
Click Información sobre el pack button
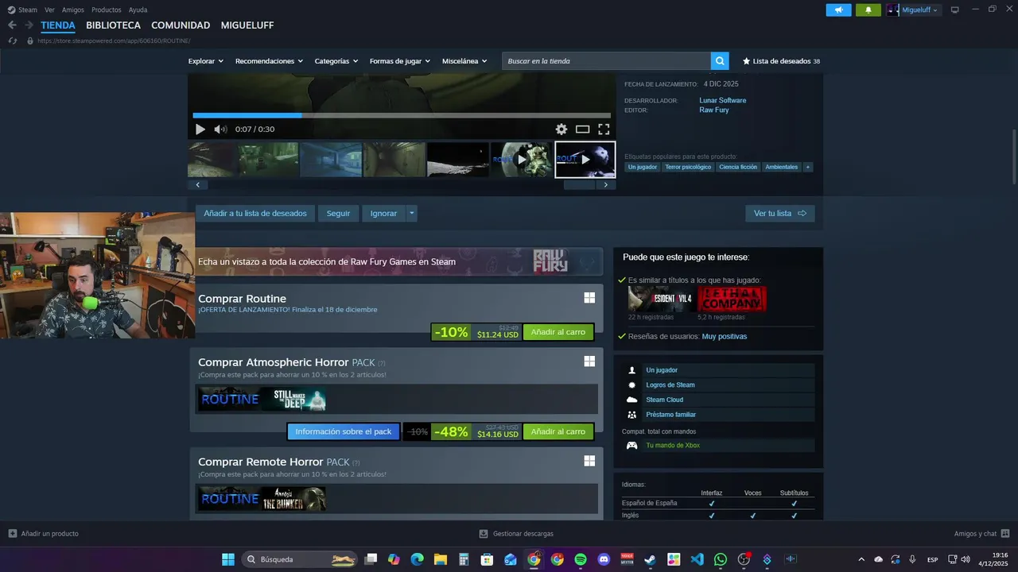point(344,431)
